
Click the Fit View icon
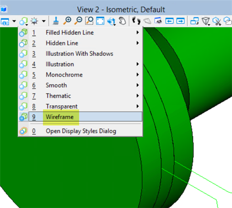click(100, 21)
